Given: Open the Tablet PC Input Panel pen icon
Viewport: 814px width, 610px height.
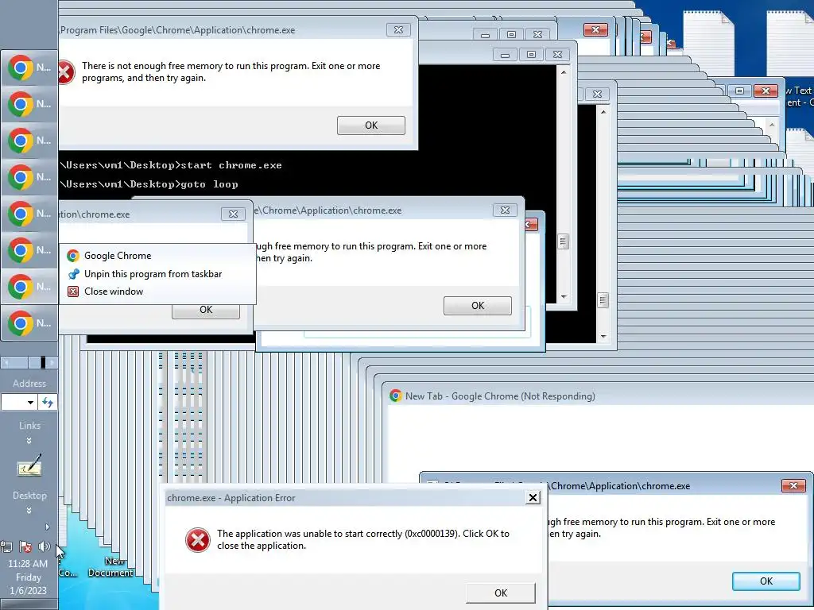Looking at the screenshot, I should [x=29, y=465].
